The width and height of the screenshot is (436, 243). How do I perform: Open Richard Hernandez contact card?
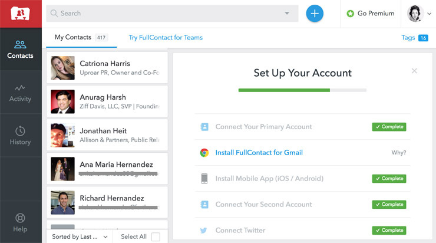coord(107,202)
